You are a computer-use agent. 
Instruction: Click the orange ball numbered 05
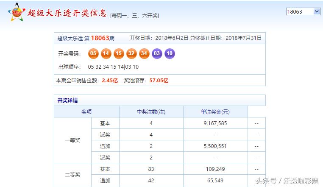93,53
